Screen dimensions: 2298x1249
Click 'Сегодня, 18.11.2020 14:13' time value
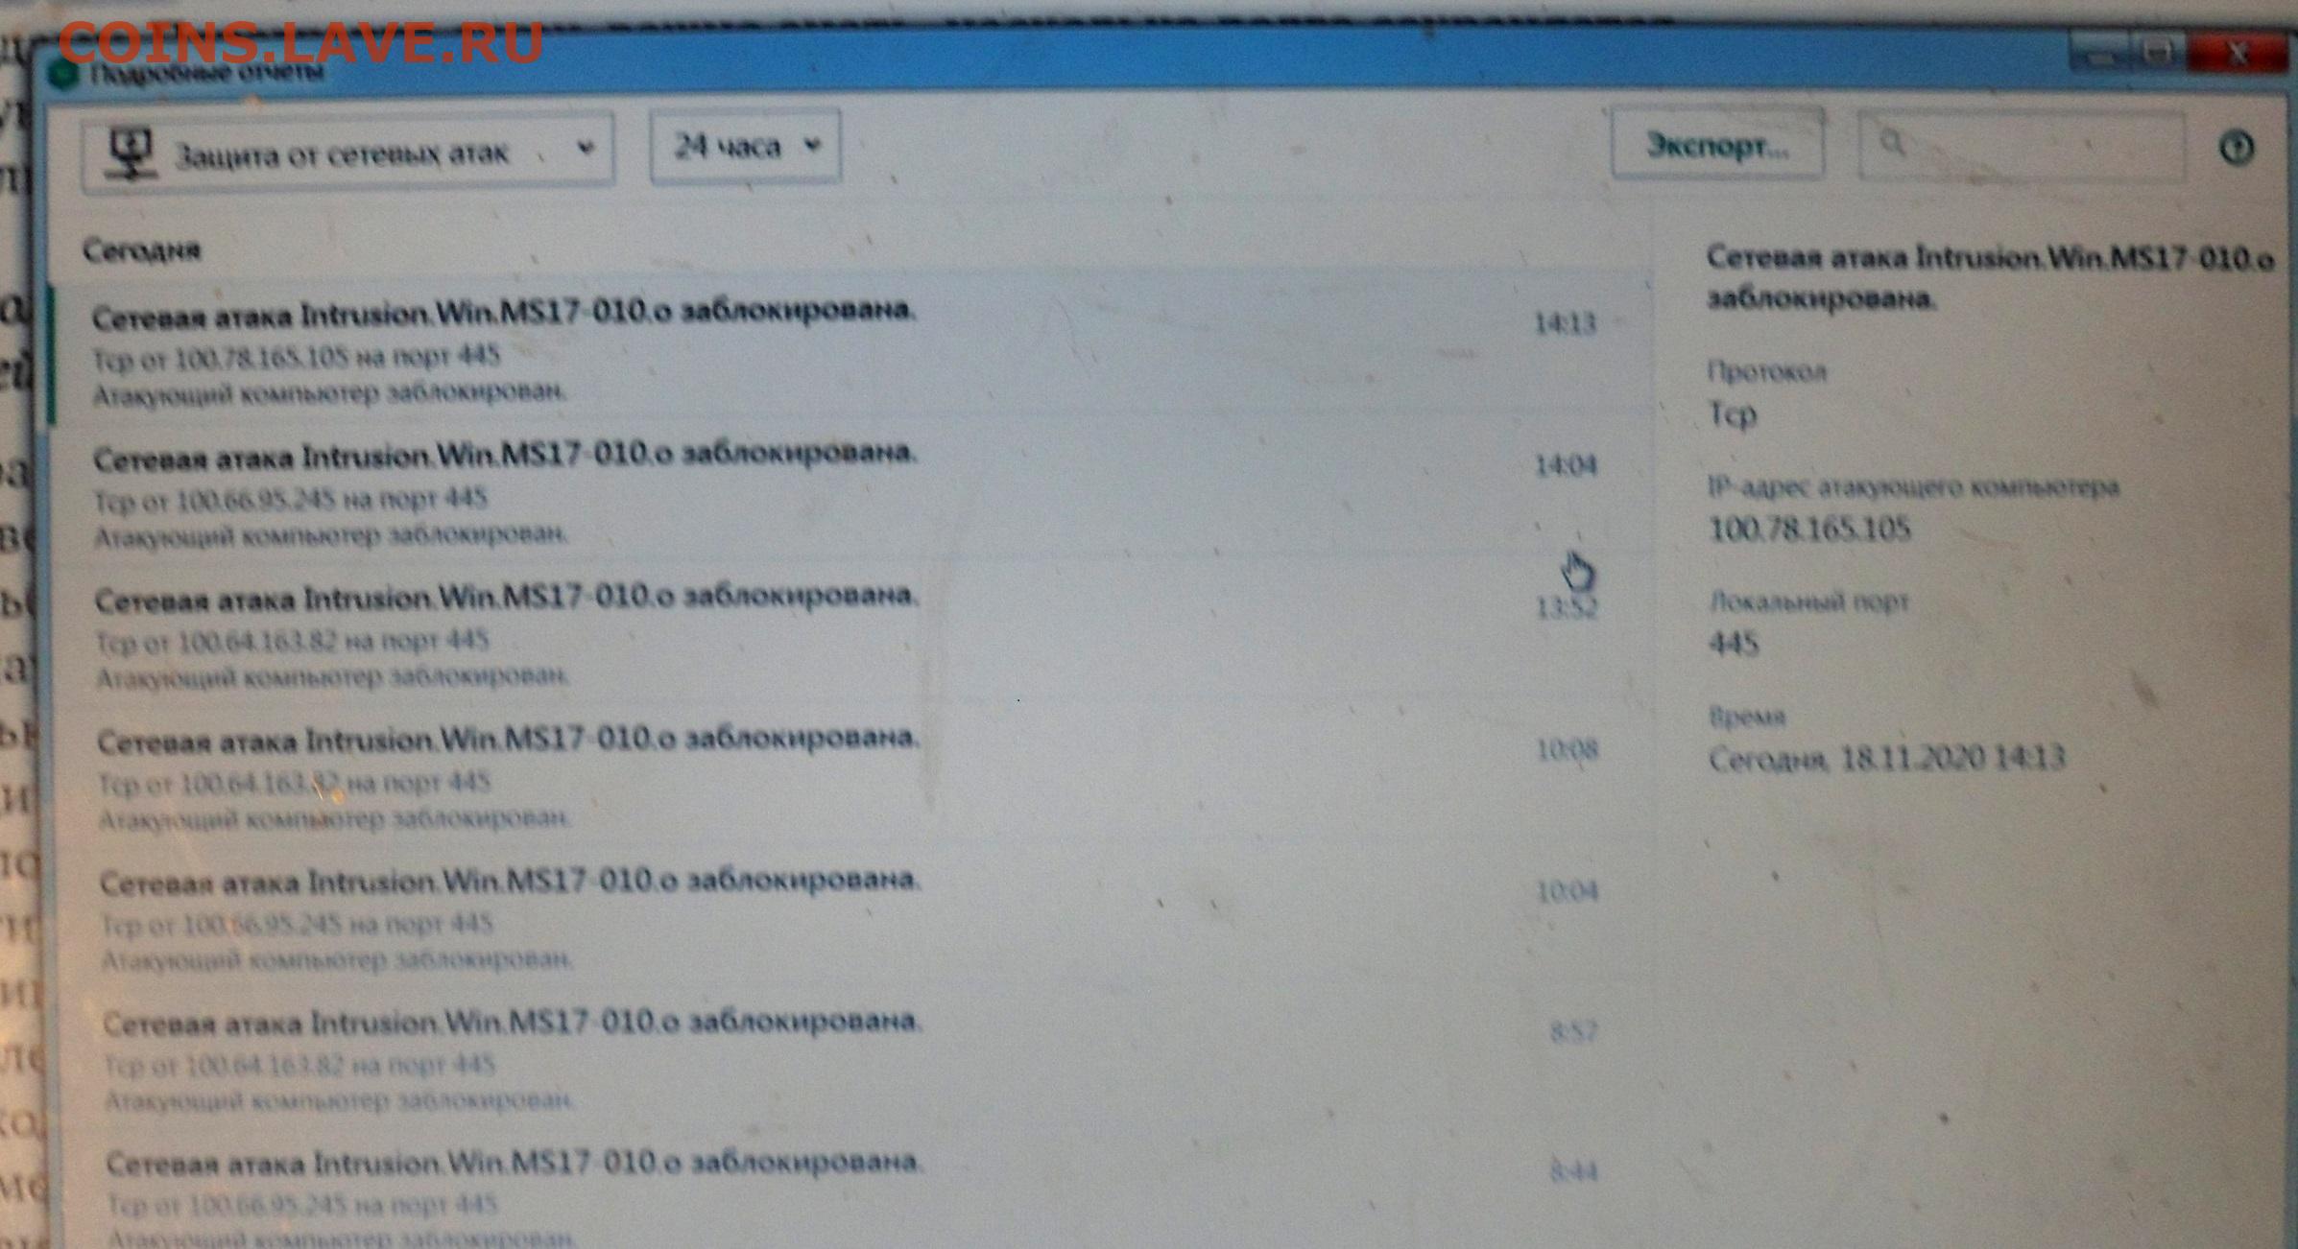pyautogui.click(x=1886, y=758)
